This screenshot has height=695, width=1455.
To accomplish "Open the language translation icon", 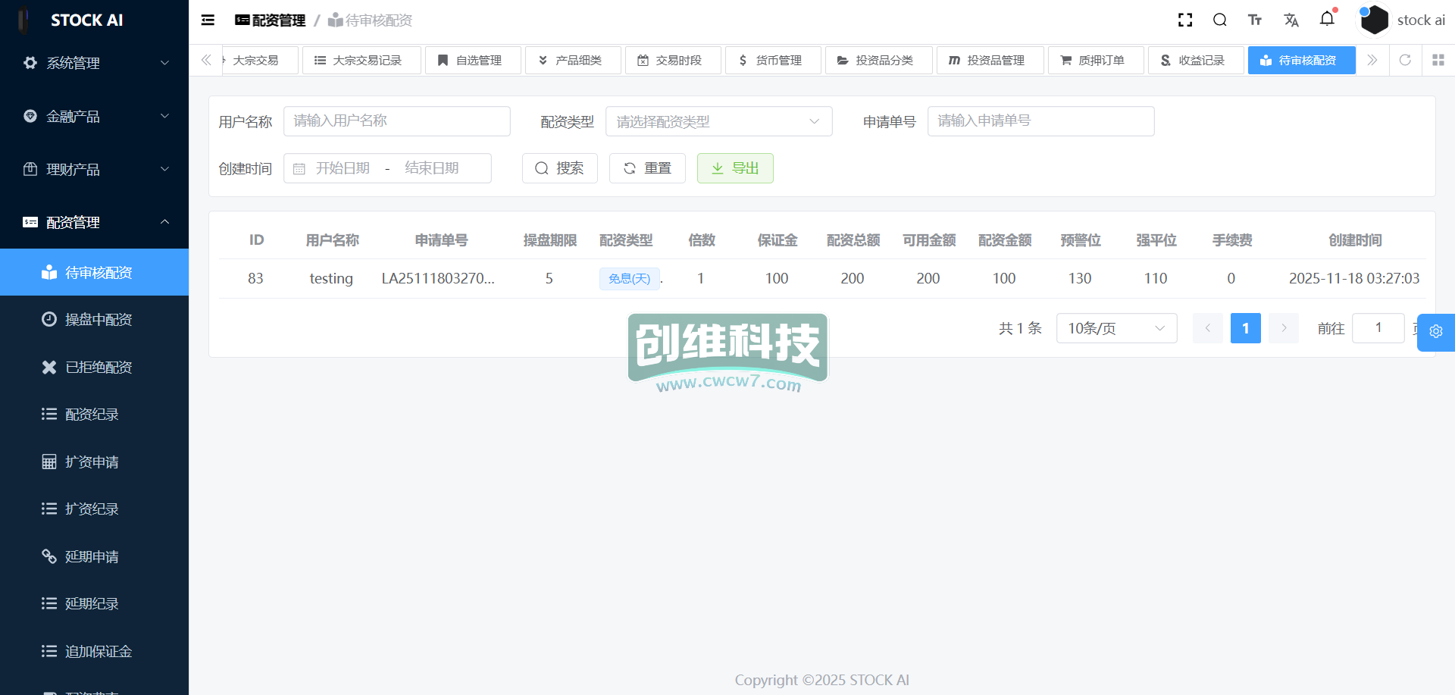I will [x=1291, y=20].
